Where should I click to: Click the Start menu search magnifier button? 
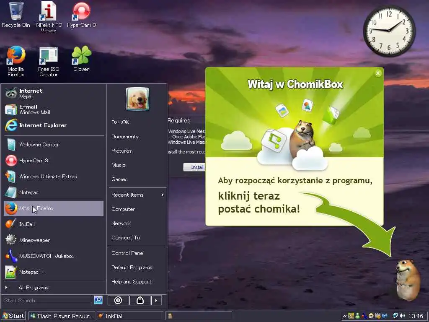click(98, 300)
